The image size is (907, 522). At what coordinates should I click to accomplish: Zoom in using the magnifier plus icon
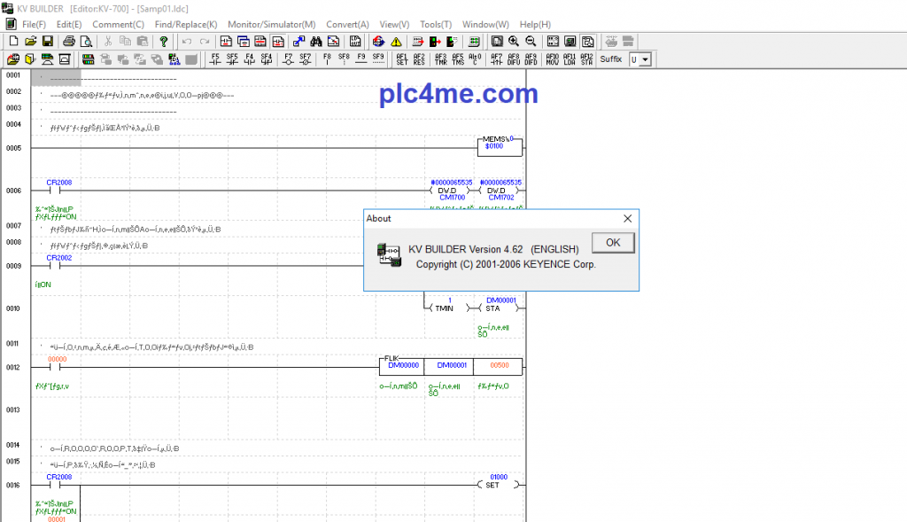(514, 42)
